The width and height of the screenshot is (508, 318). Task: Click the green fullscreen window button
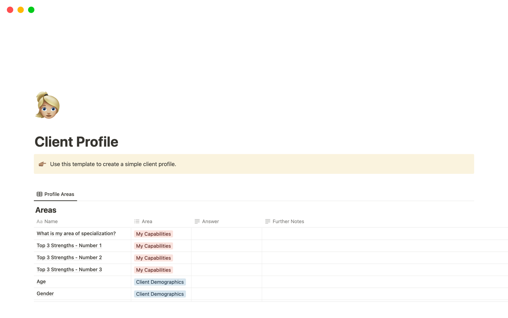pos(31,10)
